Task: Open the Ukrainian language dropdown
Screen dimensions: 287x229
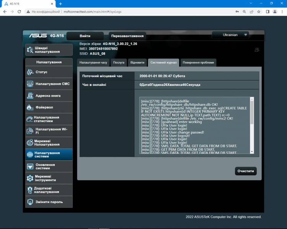Action: tap(230, 35)
